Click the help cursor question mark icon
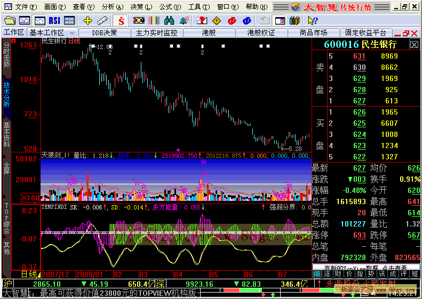 [x=313, y=20]
